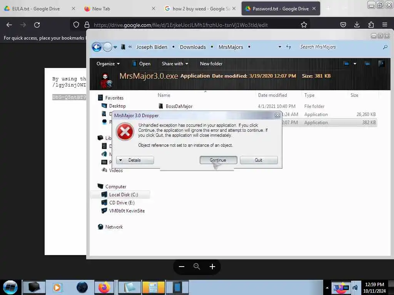Sort by the Name column header
The width and height of the screenshot is (394, 295).
[164, 95]
